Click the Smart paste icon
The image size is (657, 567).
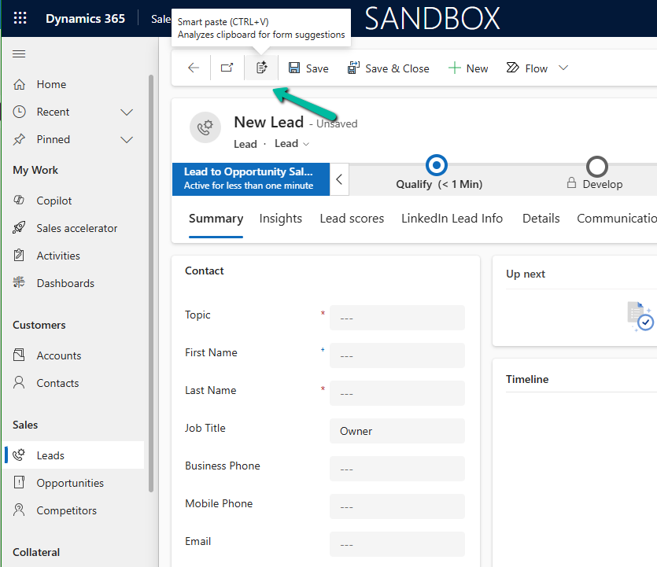(262, 68)
